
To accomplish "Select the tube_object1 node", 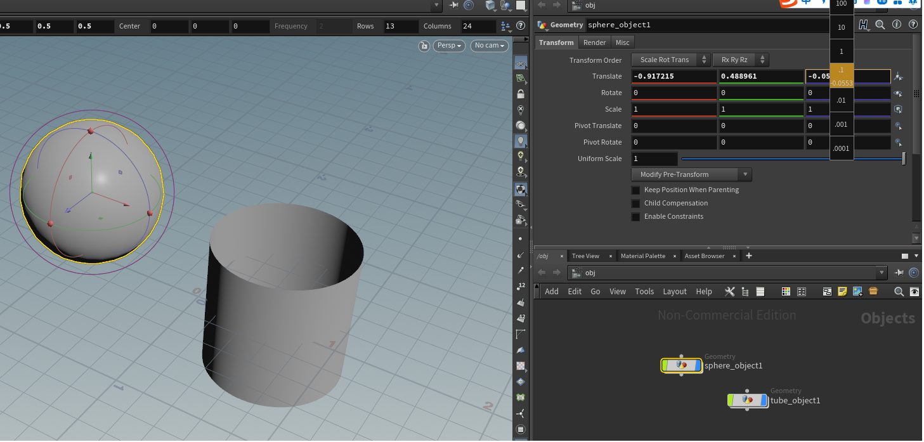I will [x=747, y=400].
